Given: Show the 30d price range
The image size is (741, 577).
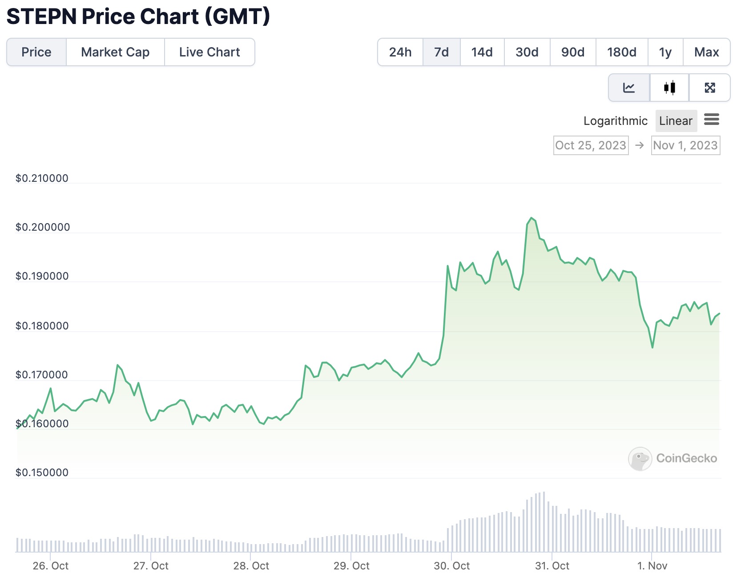Looking at the screenshot, I should point(527,52).
